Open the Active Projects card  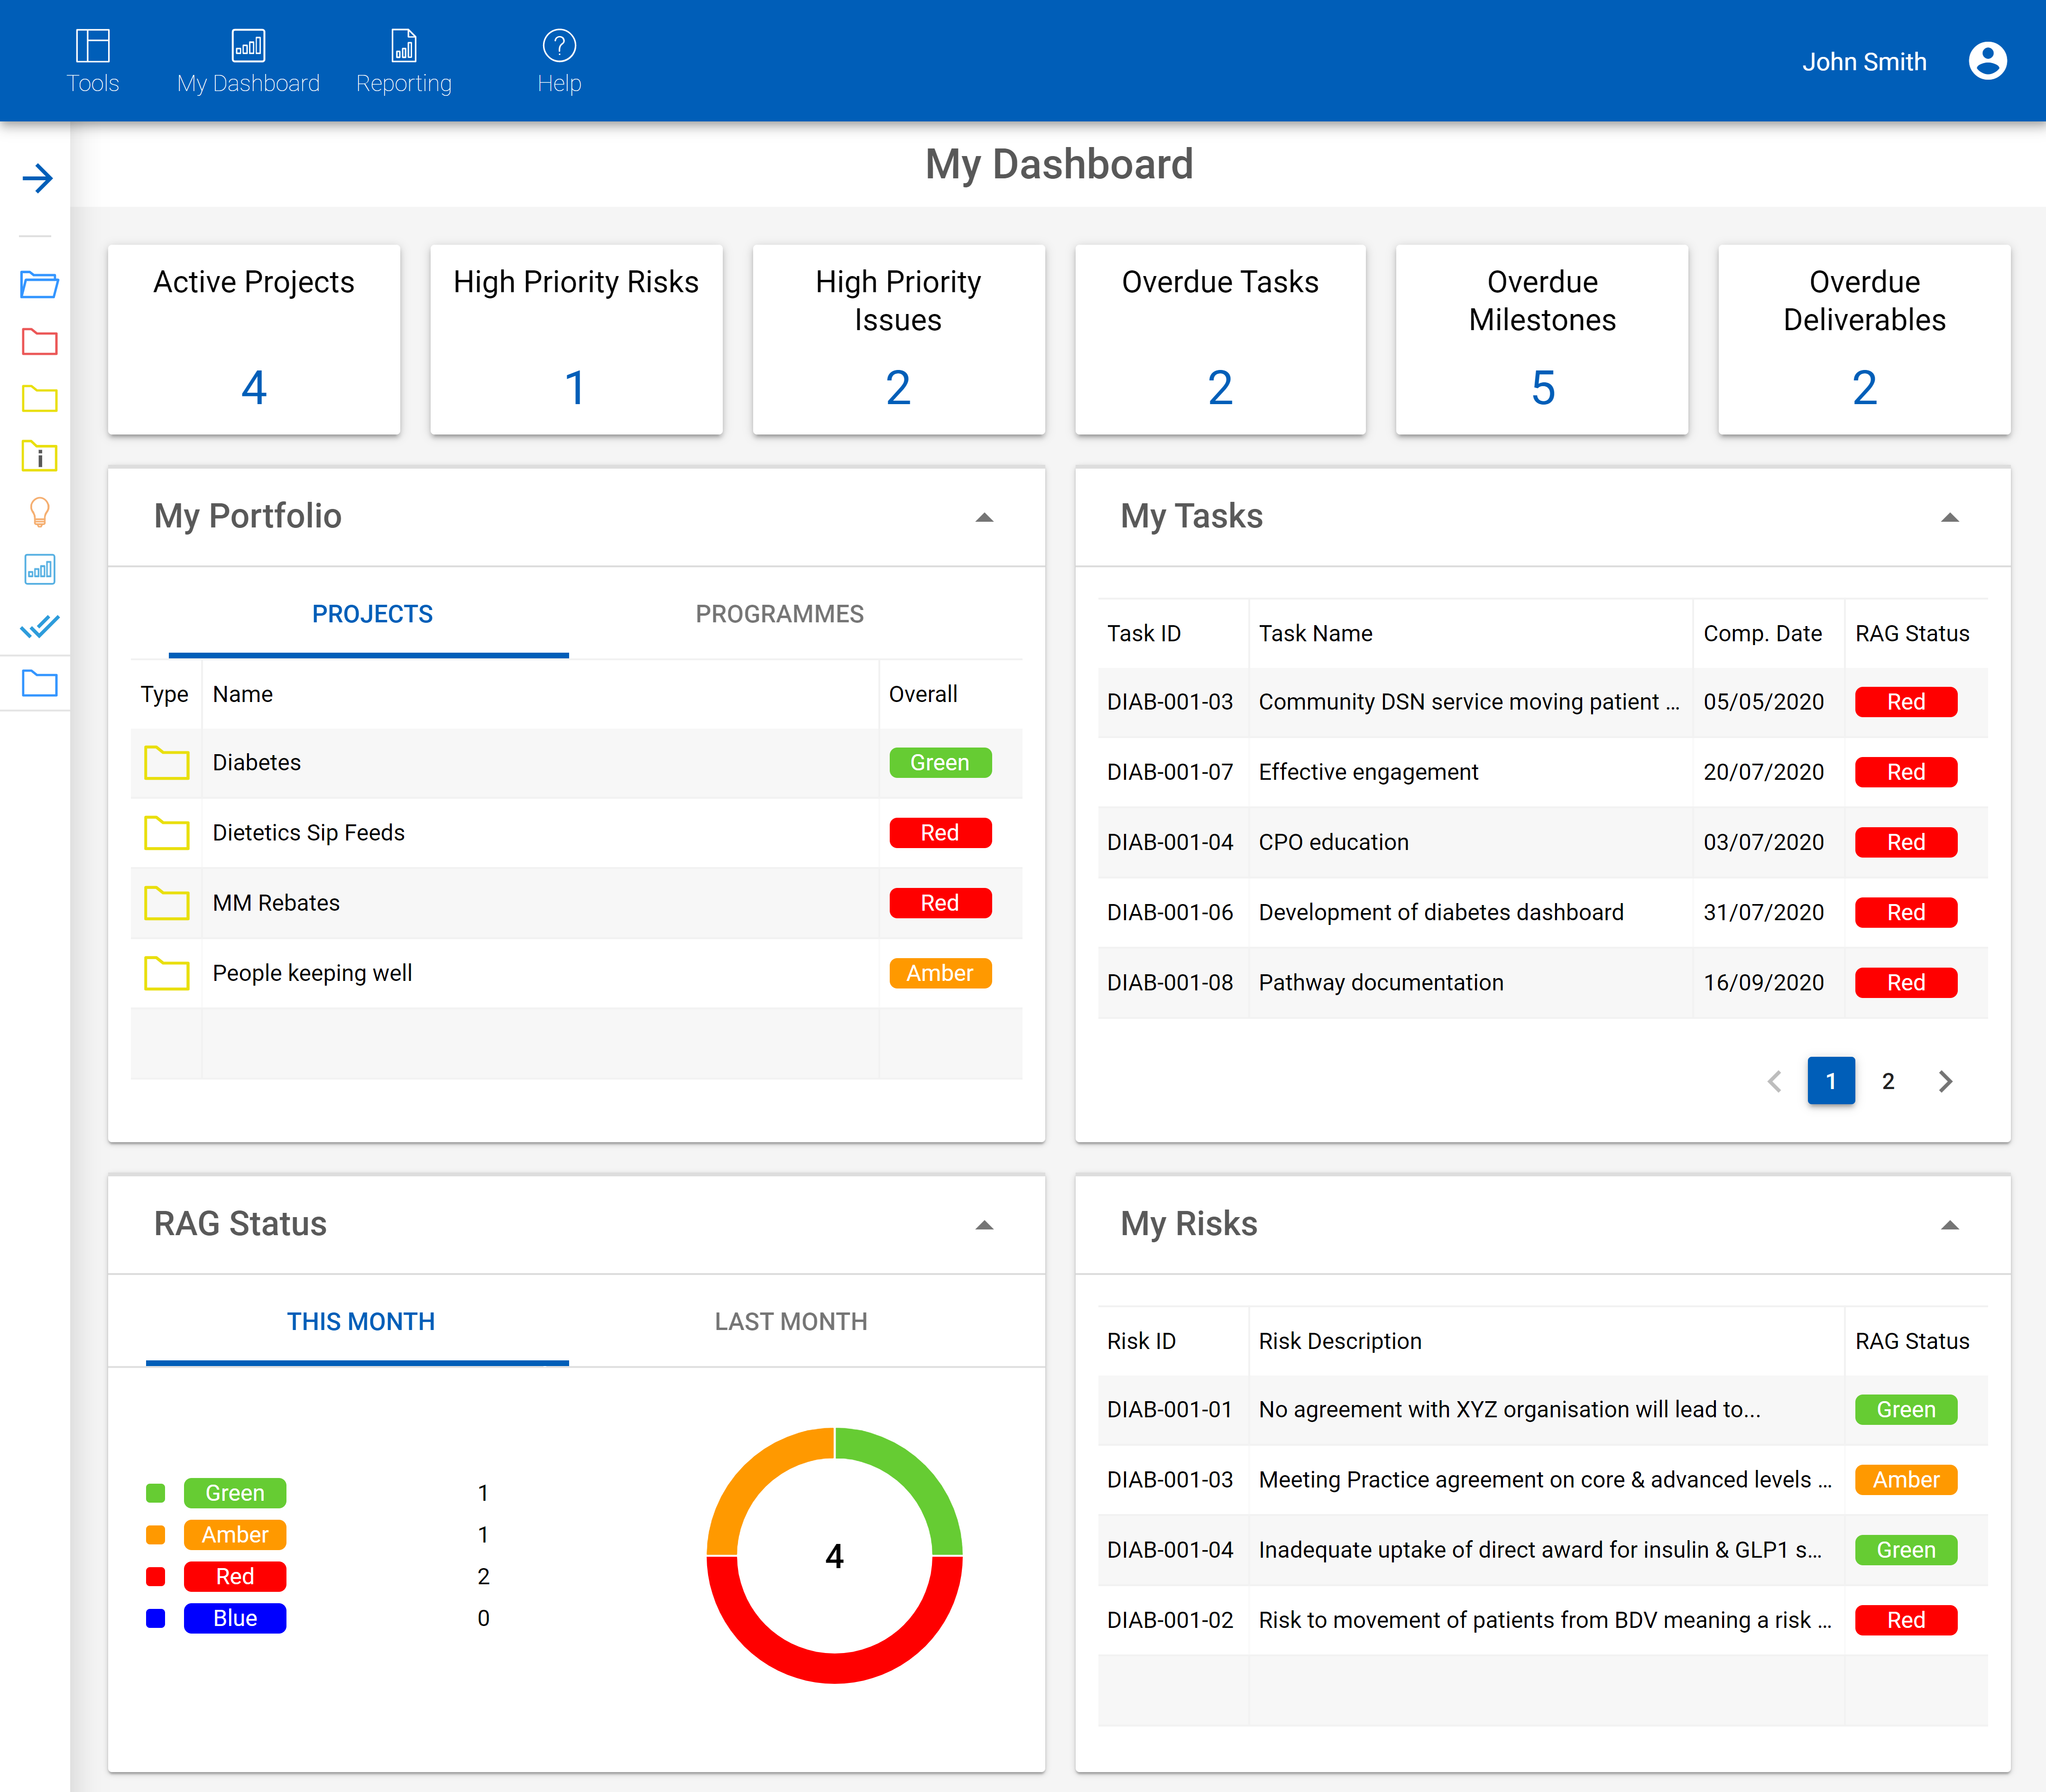click(254, 339)
